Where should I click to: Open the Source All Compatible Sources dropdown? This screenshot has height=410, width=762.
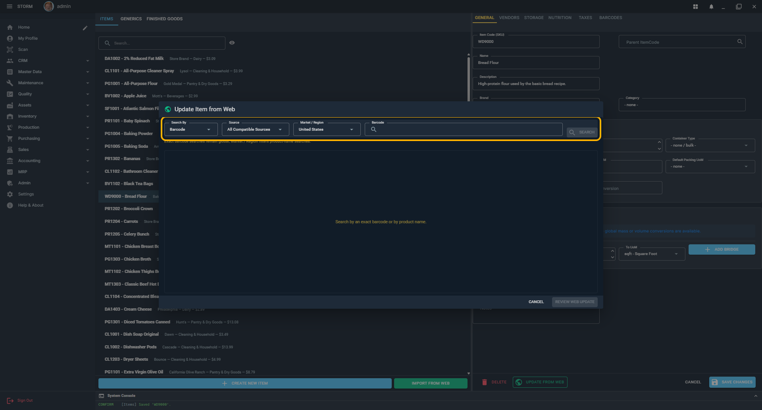[255, 130]
